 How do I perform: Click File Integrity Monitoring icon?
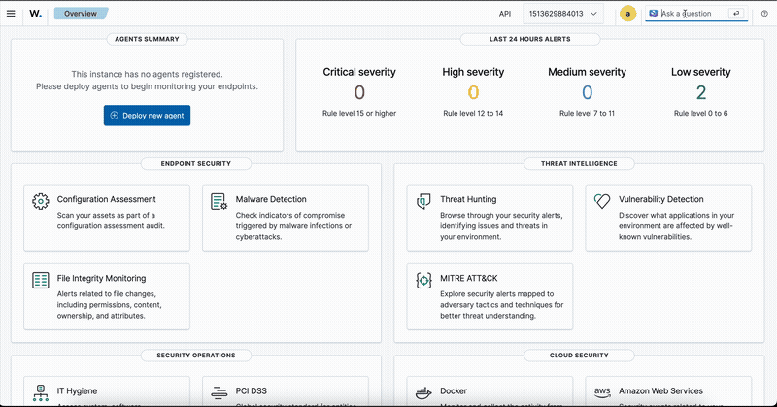pos(41,280)
